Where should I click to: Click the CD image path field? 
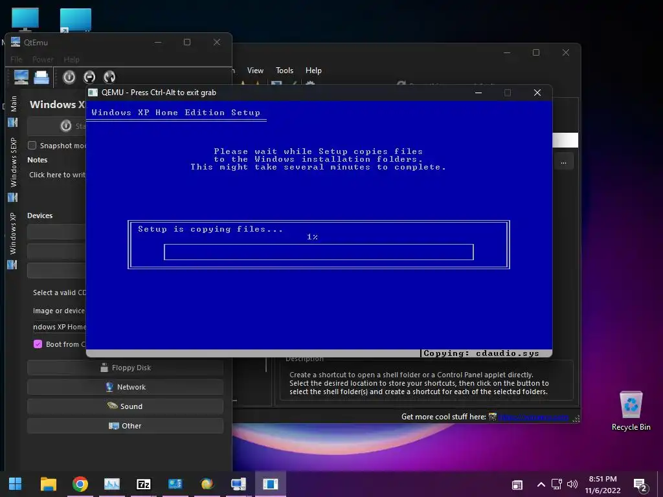coord(59,327)
